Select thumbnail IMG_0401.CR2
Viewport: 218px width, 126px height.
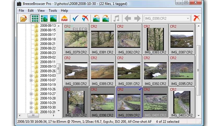coord(155,102)
